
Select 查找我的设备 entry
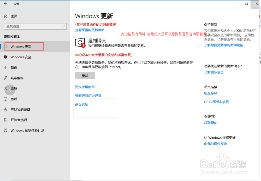[x=35, y=109]
